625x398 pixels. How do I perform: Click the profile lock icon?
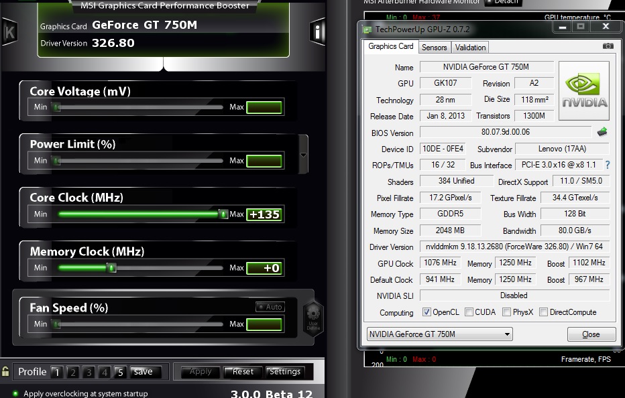(5, 371)
